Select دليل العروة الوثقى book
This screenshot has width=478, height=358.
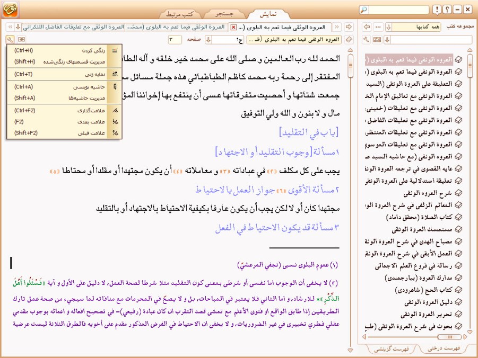point(433,302)
